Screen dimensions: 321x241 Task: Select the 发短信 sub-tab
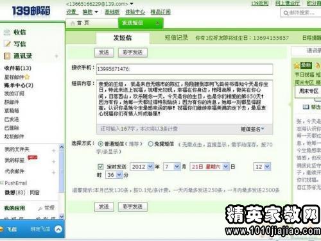123,38
